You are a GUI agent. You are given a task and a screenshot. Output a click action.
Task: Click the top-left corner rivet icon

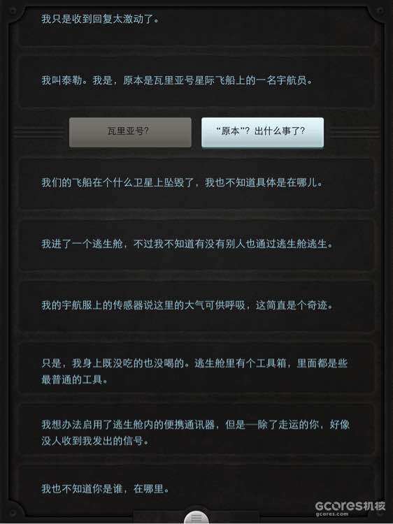click(13, 11)
